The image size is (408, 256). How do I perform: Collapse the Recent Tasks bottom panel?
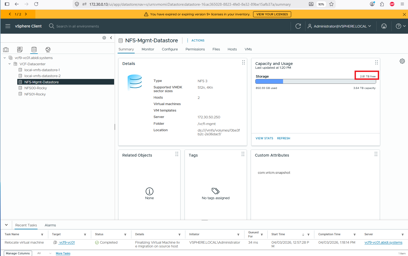[6, 225]
